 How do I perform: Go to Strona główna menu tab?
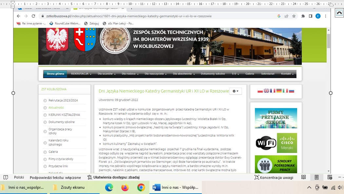point(55,74)
